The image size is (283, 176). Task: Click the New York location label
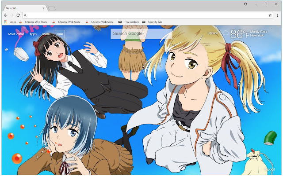click(x=257, y=36)
